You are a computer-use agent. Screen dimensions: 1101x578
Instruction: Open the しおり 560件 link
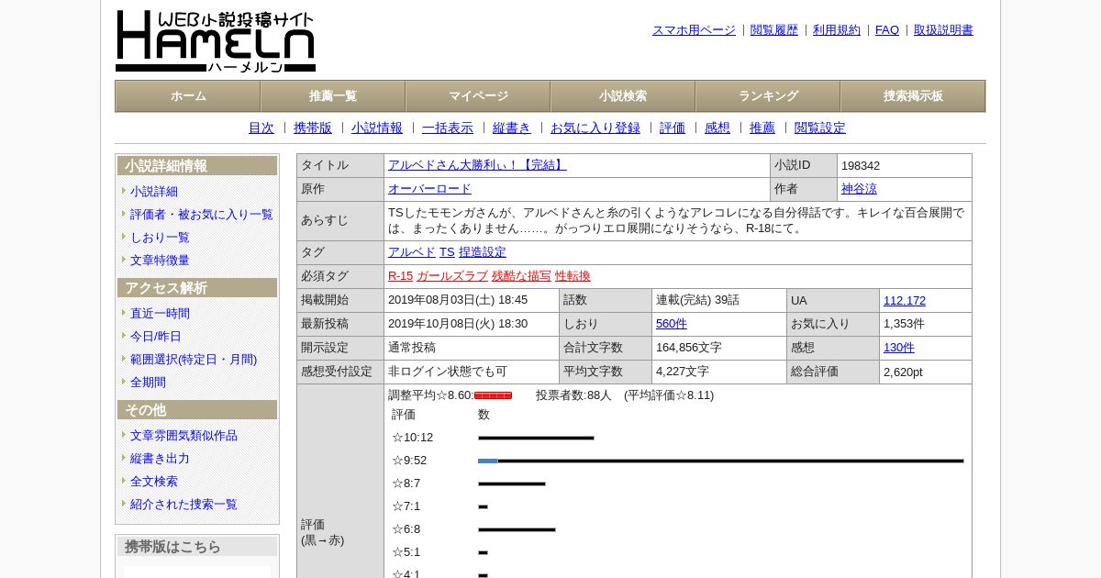(672, 324)
